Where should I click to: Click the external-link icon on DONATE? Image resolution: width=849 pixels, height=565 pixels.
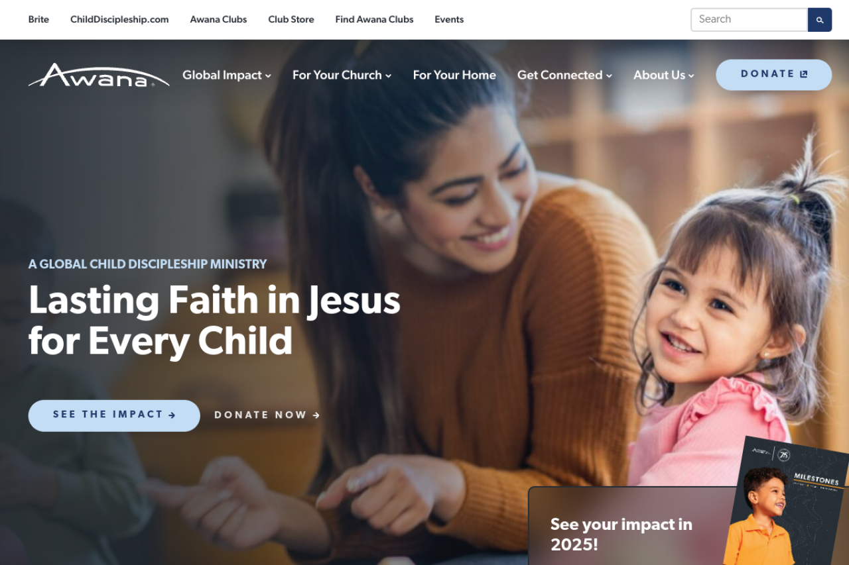[804, 74]
